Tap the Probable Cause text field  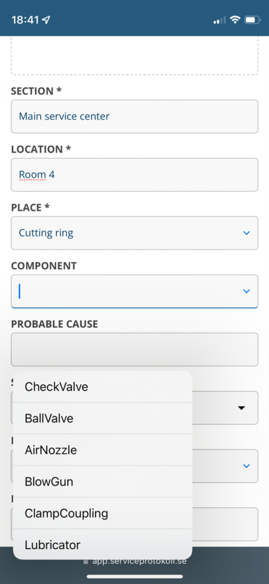pos(134,350)
